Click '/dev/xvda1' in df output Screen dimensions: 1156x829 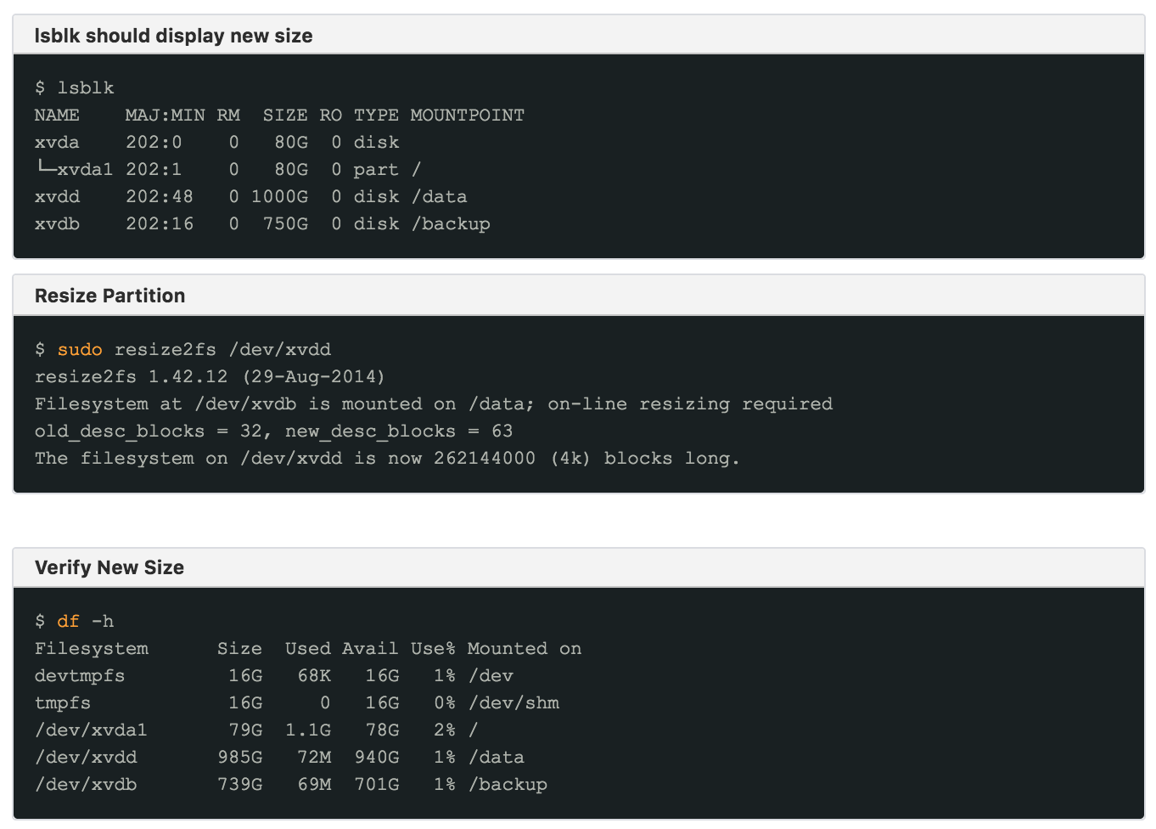pos(91,730)
